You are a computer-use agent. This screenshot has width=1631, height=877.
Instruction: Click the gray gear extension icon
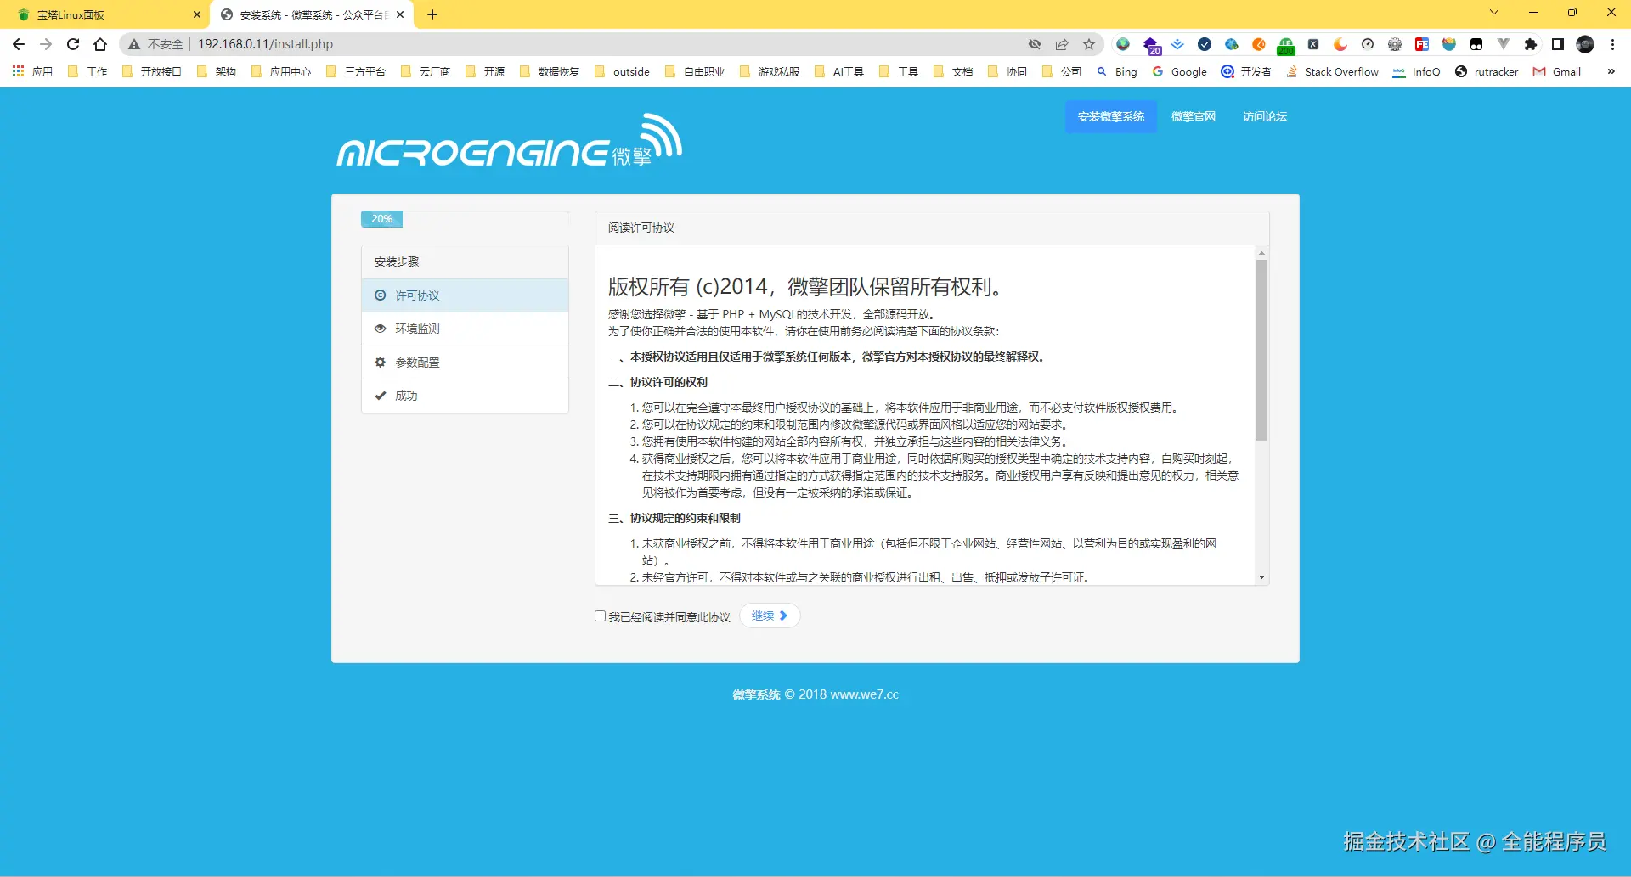click(1395, 44)
